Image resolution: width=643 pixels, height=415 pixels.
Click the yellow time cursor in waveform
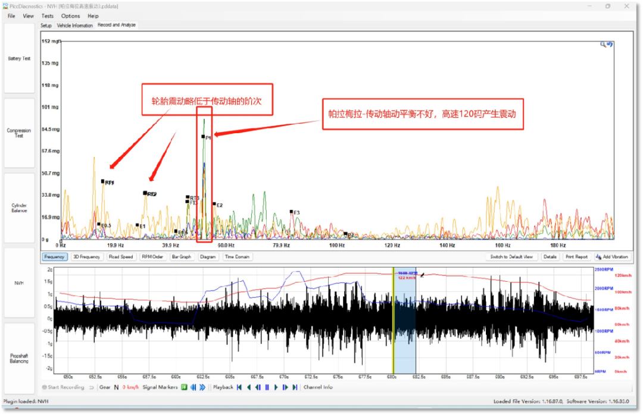(x=394, y=320)
